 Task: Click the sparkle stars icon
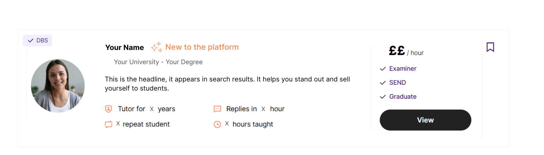pyautogui.click(x=157, y=47)
